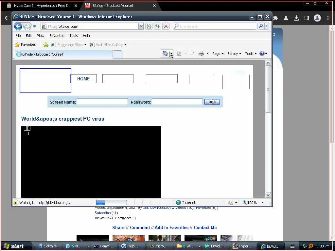The height and width of the screenshot is (251, 335).
Task: Open the Favorites menu in menu bar
Action: (x=57, y=36)
